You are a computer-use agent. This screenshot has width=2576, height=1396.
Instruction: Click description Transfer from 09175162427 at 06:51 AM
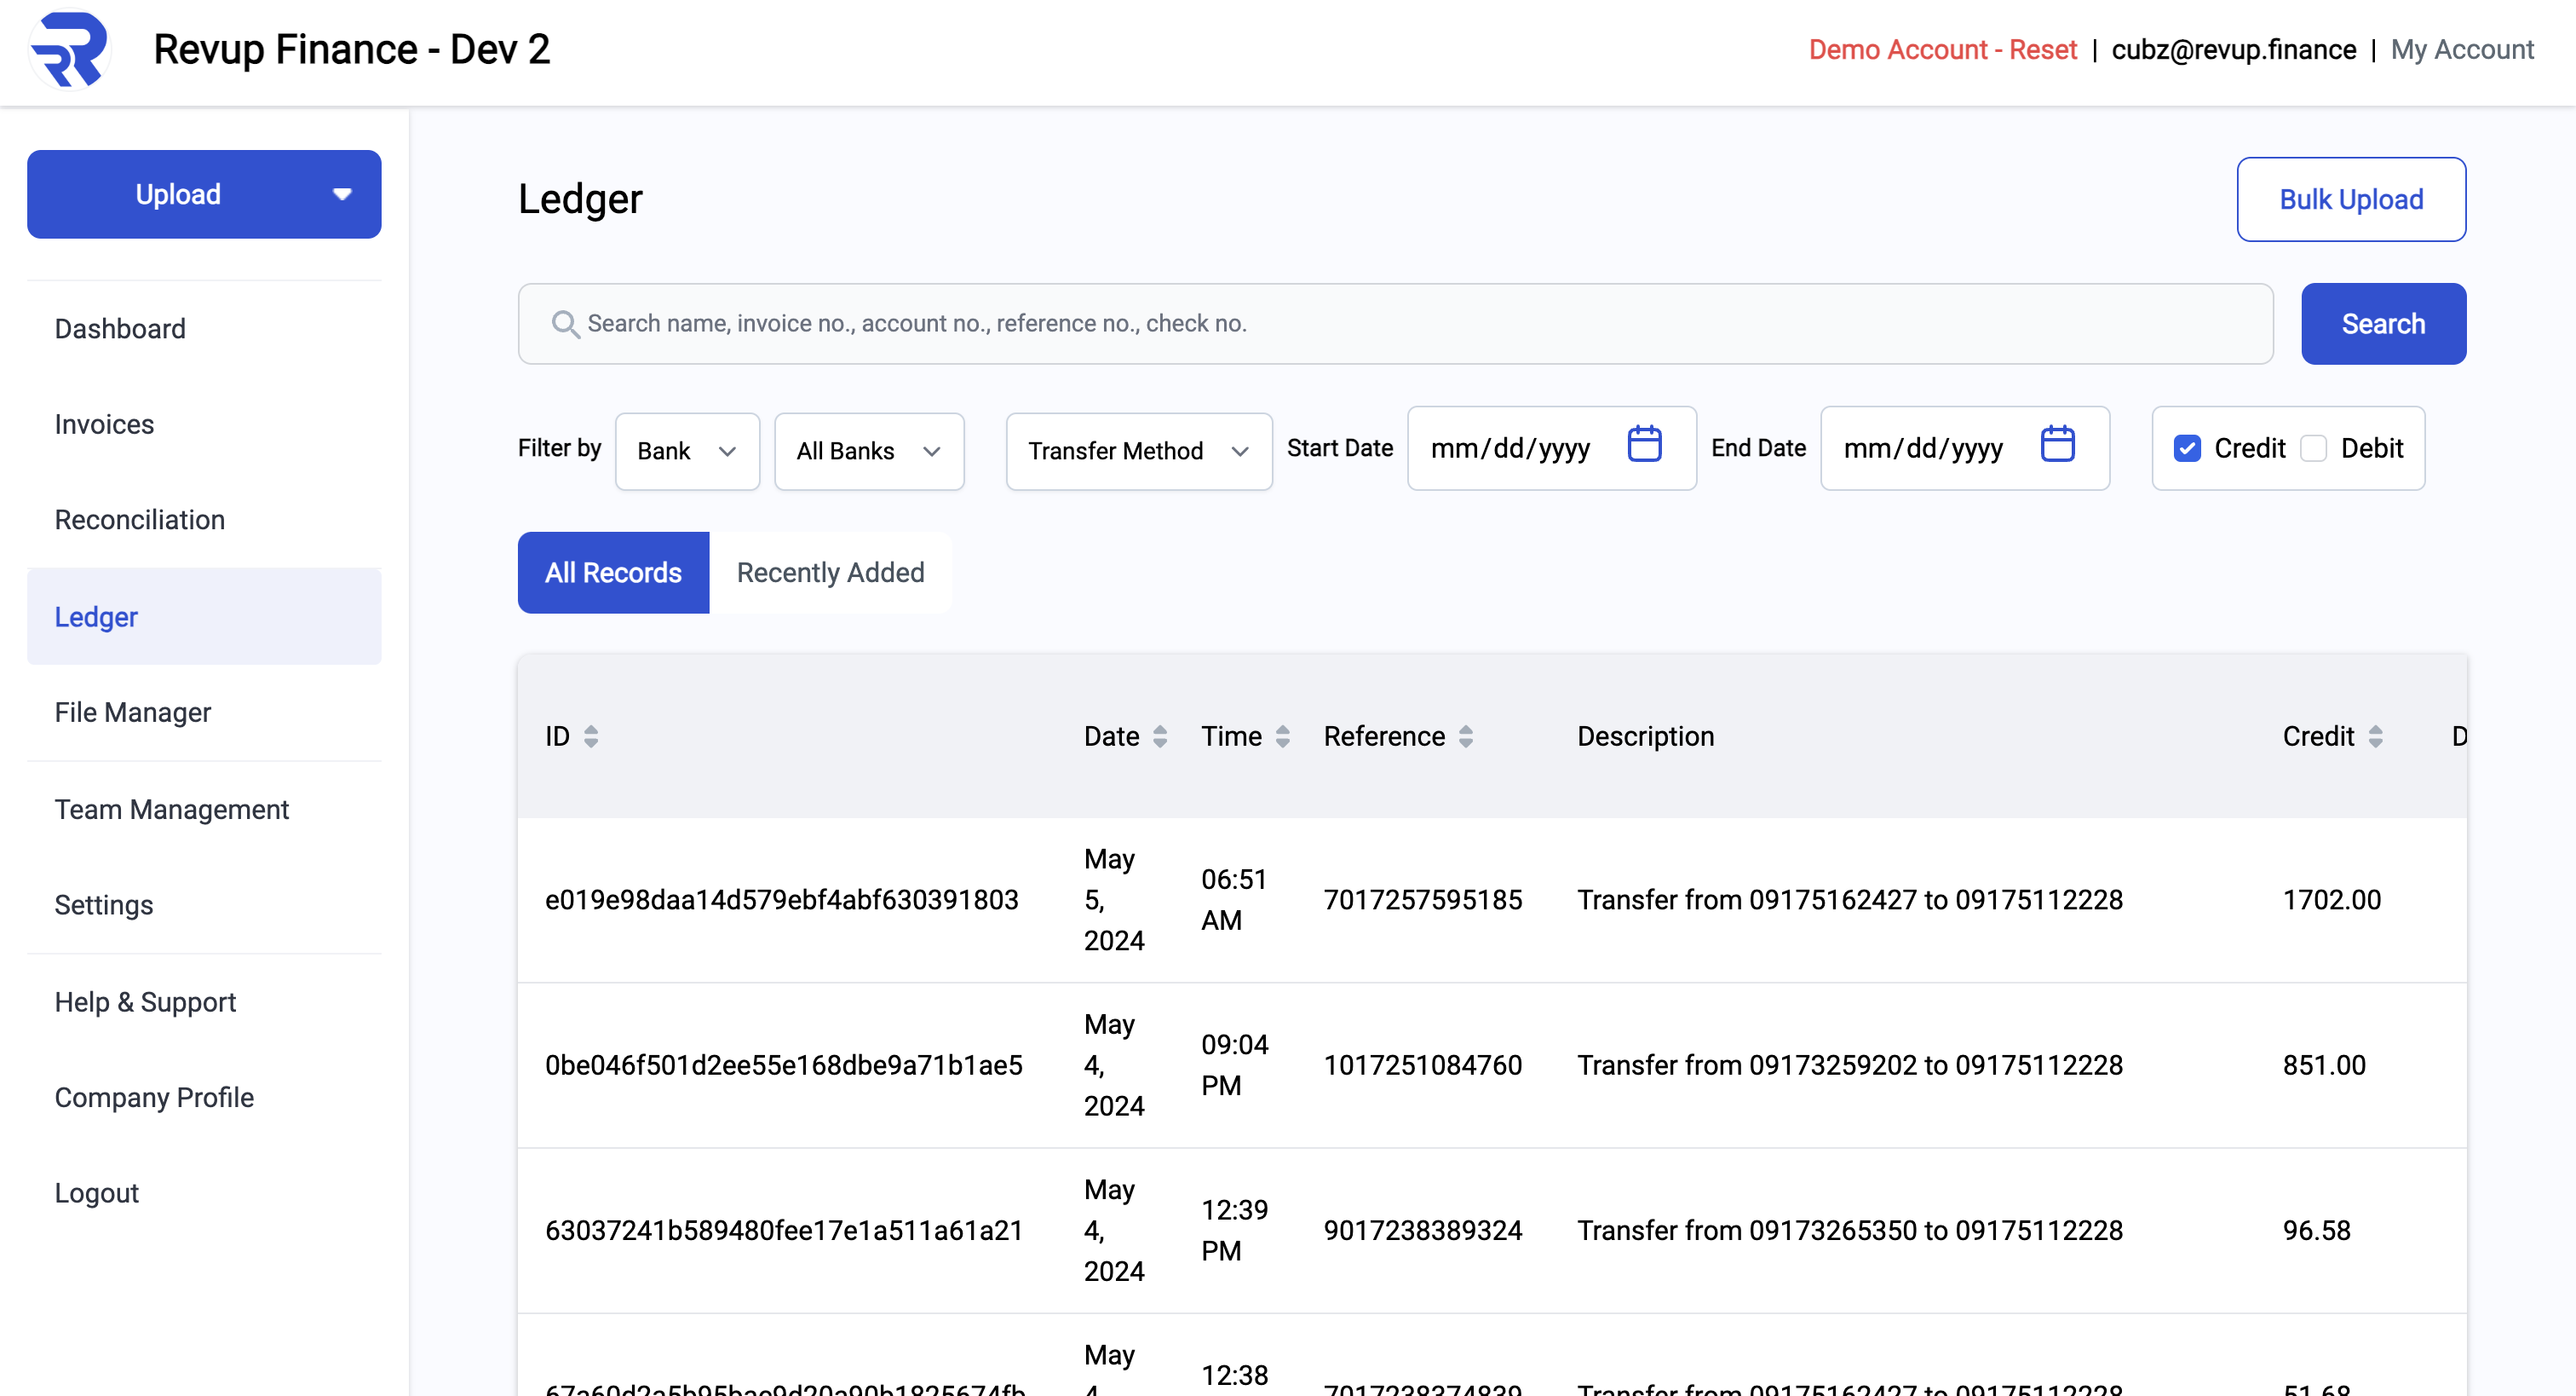(x=1850, y=900)
